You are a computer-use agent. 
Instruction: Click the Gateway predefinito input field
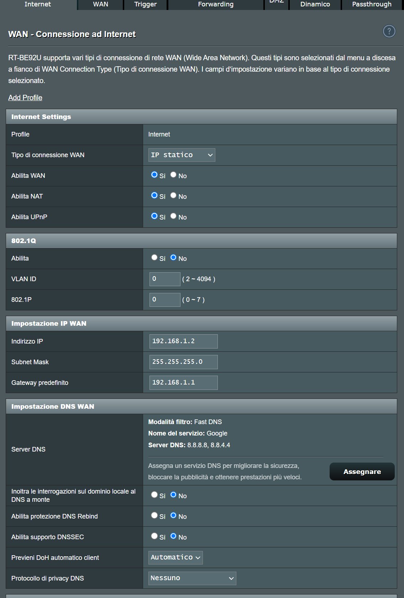(183, 383)
